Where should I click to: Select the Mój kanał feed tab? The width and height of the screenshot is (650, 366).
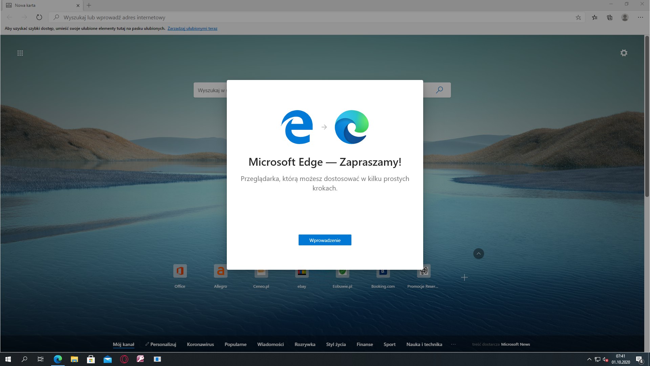pyautogui.click(x=124, y=344)
